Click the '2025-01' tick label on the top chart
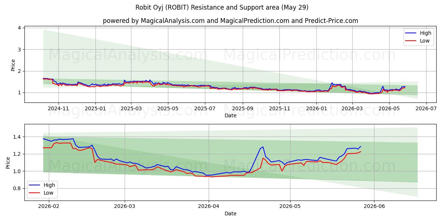 point(95,108)
